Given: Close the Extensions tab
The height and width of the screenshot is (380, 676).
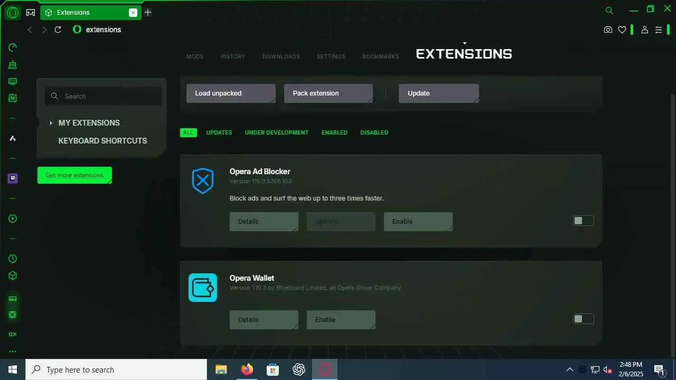Looking at the screenshot, I should (x=133, y=12).
